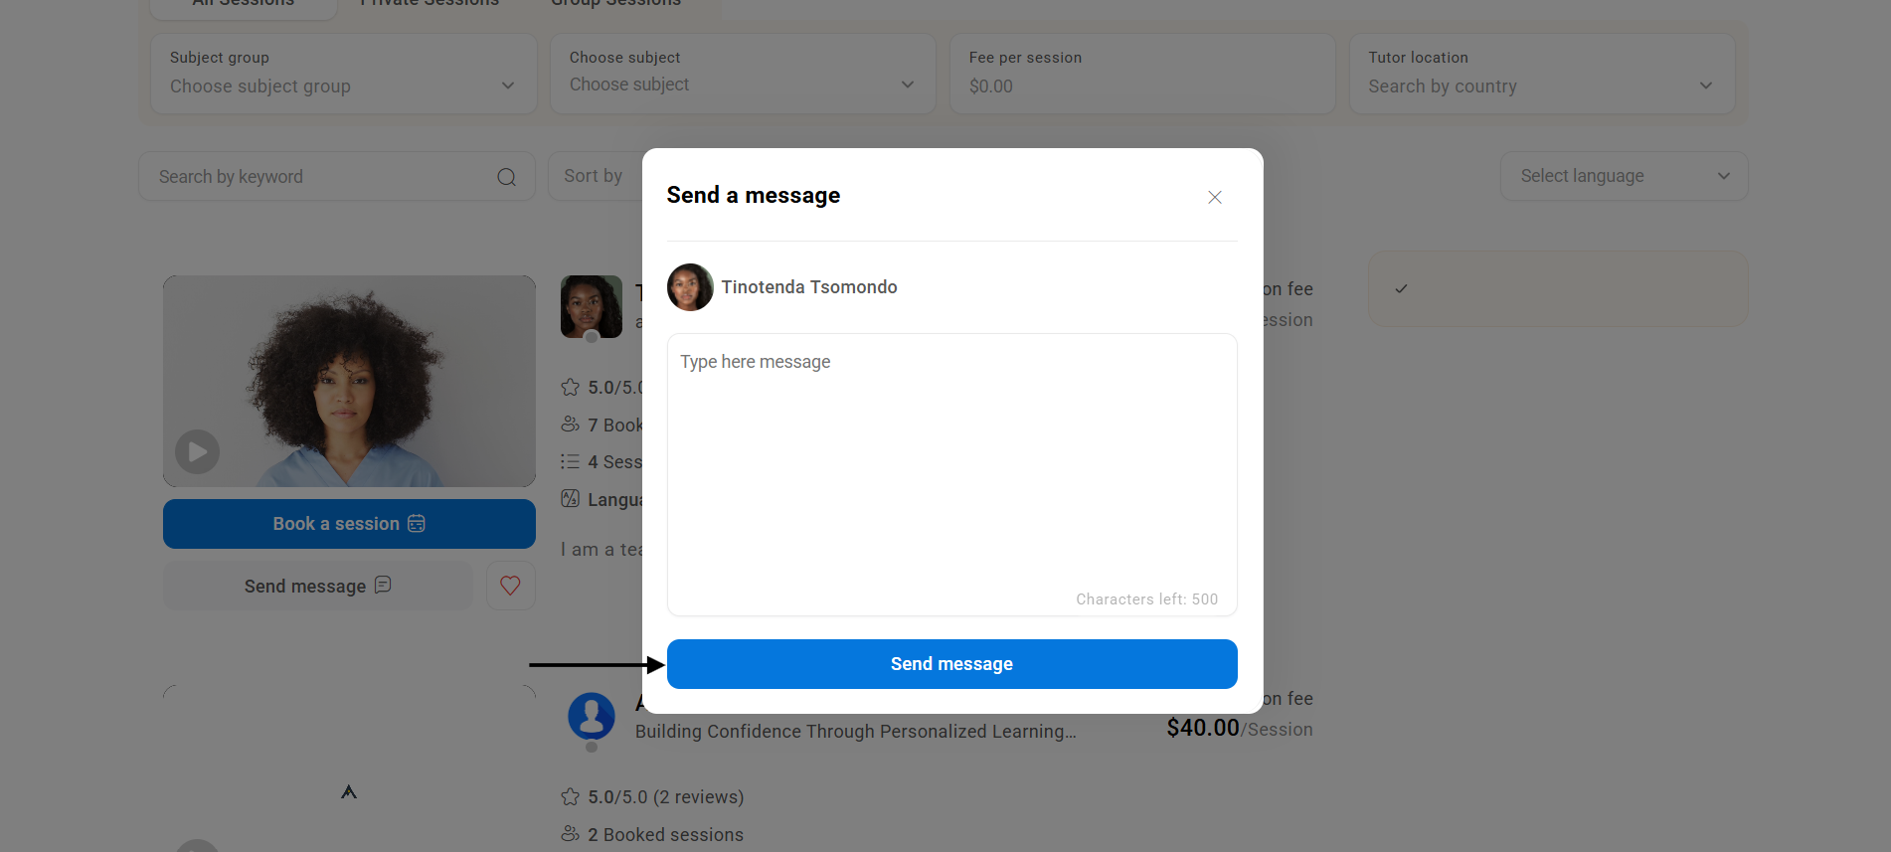Click the heart favorite icon
This screenshot has width=1891, height=852.
[x=510, y=586]
